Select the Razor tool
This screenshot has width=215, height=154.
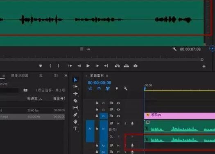pyautogui.click(x=75, y=101)
